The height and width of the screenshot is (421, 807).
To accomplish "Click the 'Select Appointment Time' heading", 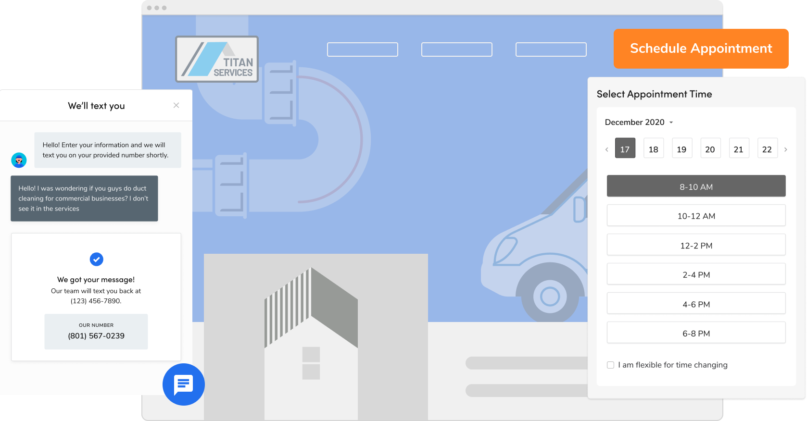I will [654, 94].
